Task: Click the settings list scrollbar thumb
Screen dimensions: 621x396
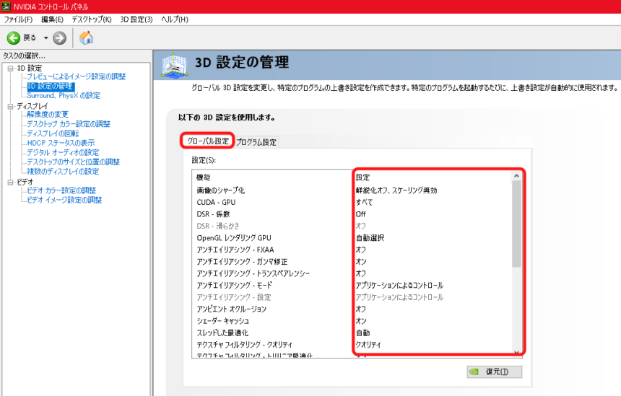Action: 516,224
